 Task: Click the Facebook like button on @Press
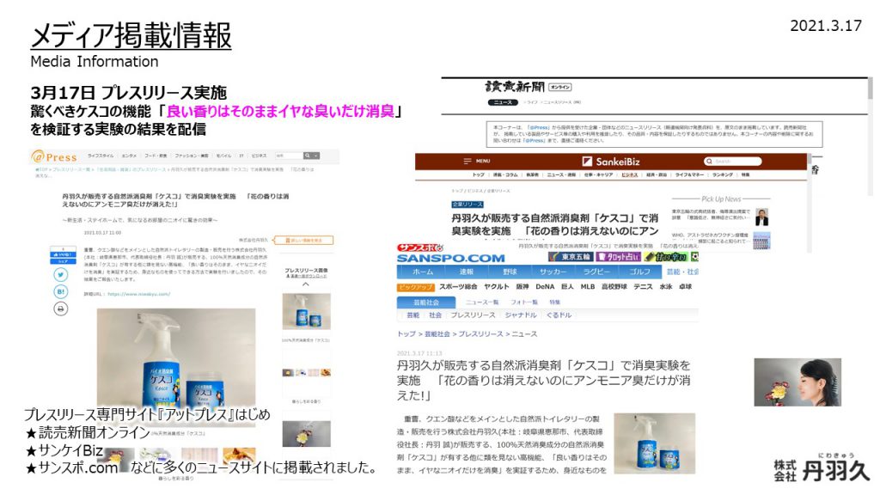point(63,254)
